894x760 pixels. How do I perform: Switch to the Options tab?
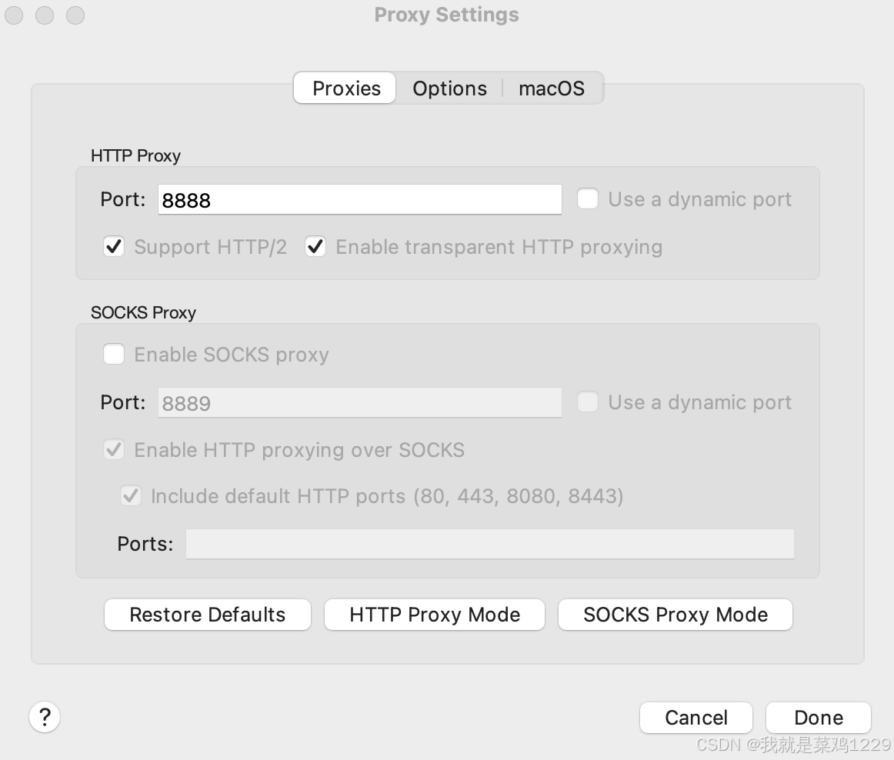coord(449,88)
